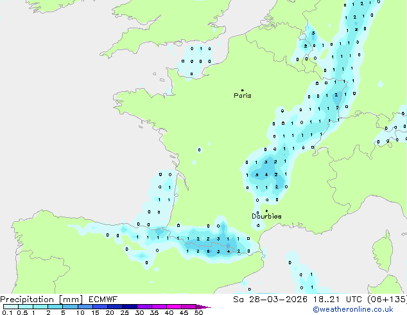Select the 10–15 mm legend swatch

click(x=85, y=307)
